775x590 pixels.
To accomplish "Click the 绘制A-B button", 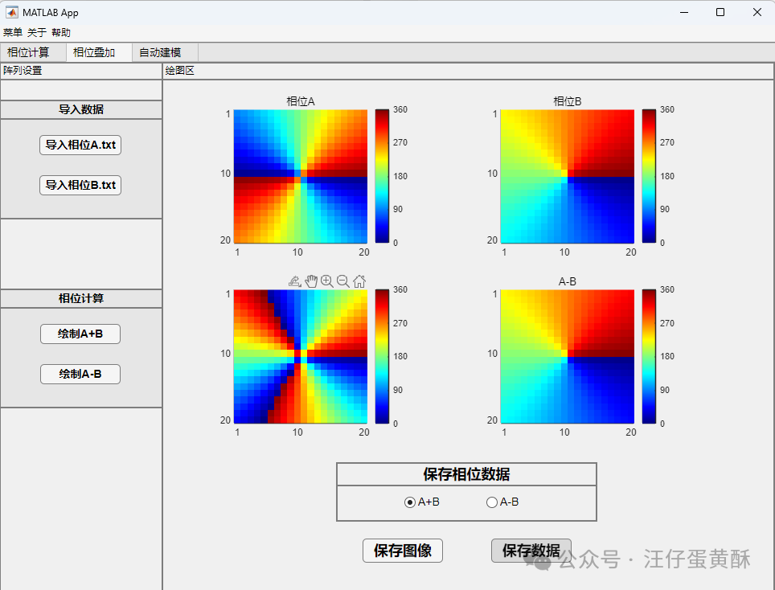I will (x=80, y=374).
